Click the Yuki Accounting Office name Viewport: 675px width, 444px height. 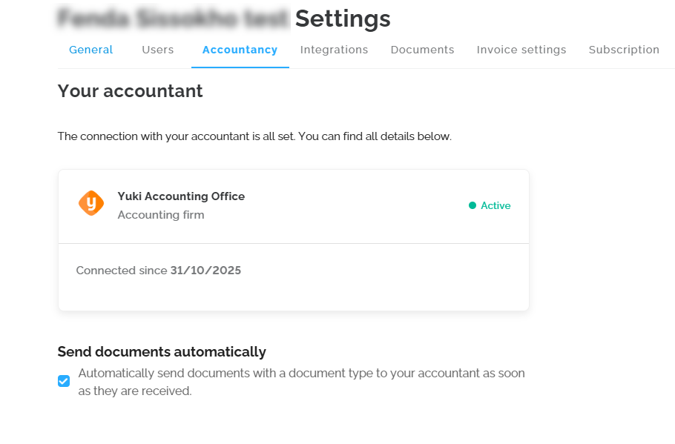181,196
